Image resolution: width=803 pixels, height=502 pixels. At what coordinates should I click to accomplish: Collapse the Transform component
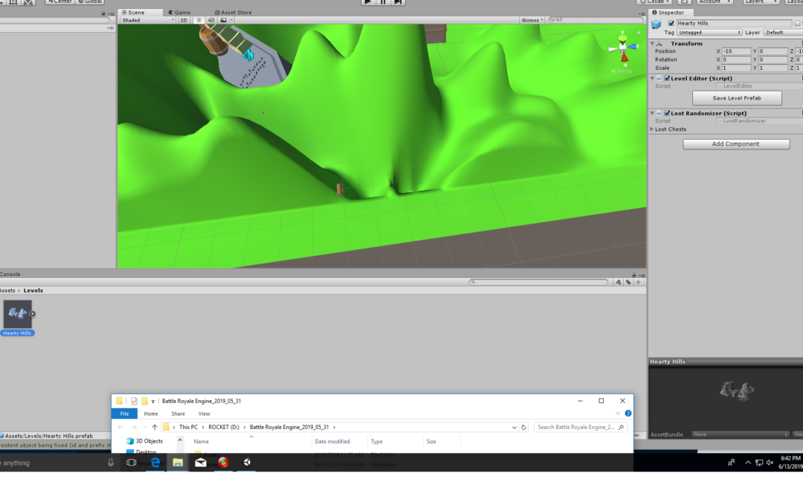[653, 44]
